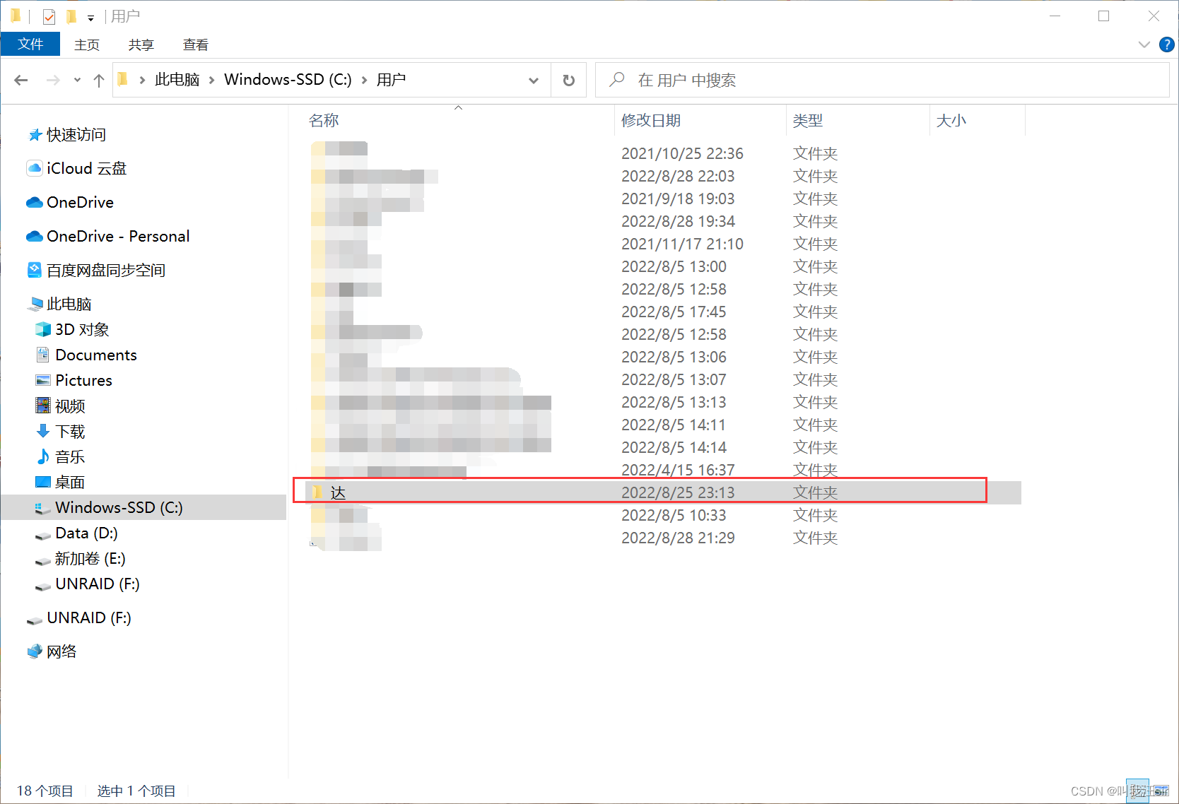1179x804 pixels.
Task: Click the 百度网盘同步空间 icon
Action: click(x=35, y=270)
